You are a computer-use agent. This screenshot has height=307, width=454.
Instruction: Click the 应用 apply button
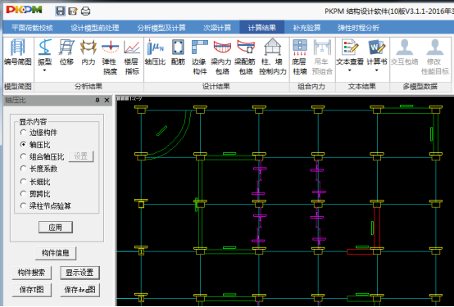click(x=55, y=227)
